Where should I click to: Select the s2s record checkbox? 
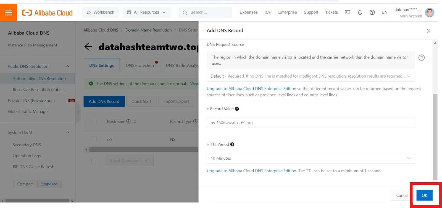click(x=94, y=139)
